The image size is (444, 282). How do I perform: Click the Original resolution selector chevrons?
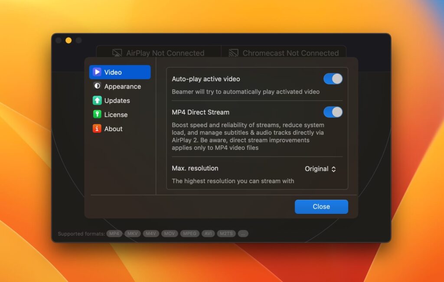(333, 169)
